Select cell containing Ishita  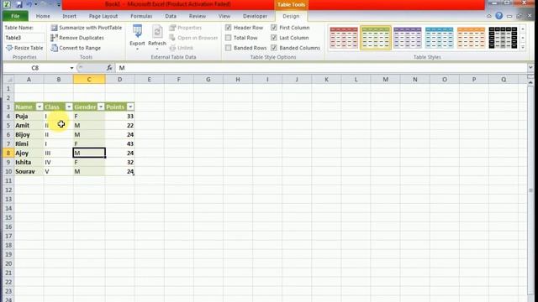click(29, 162)
